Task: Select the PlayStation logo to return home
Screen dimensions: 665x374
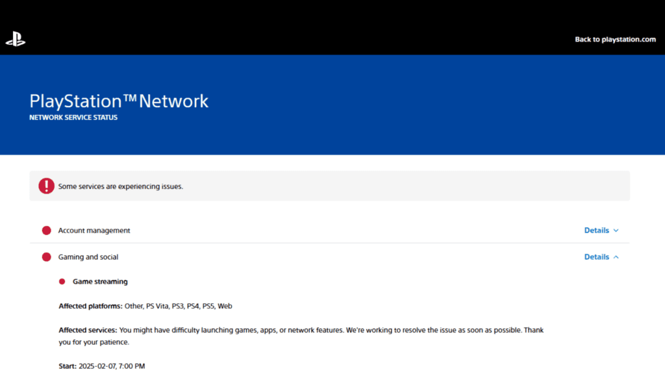Action: [x=15, y=39]
